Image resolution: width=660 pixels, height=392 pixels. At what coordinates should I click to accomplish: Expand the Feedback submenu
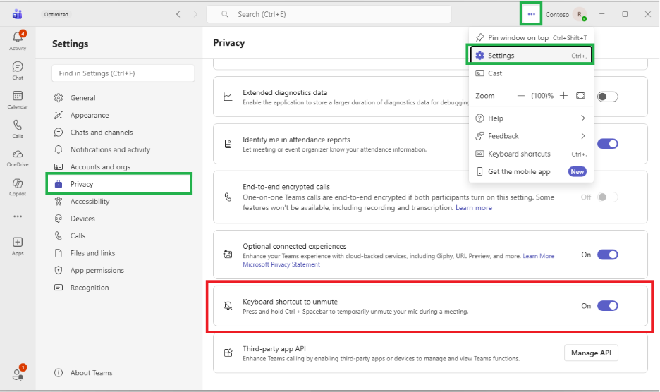[531, 136]
